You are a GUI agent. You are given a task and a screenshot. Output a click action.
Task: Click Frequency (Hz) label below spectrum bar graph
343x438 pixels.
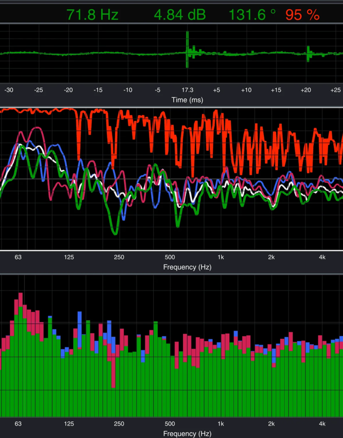click(186, 434)
